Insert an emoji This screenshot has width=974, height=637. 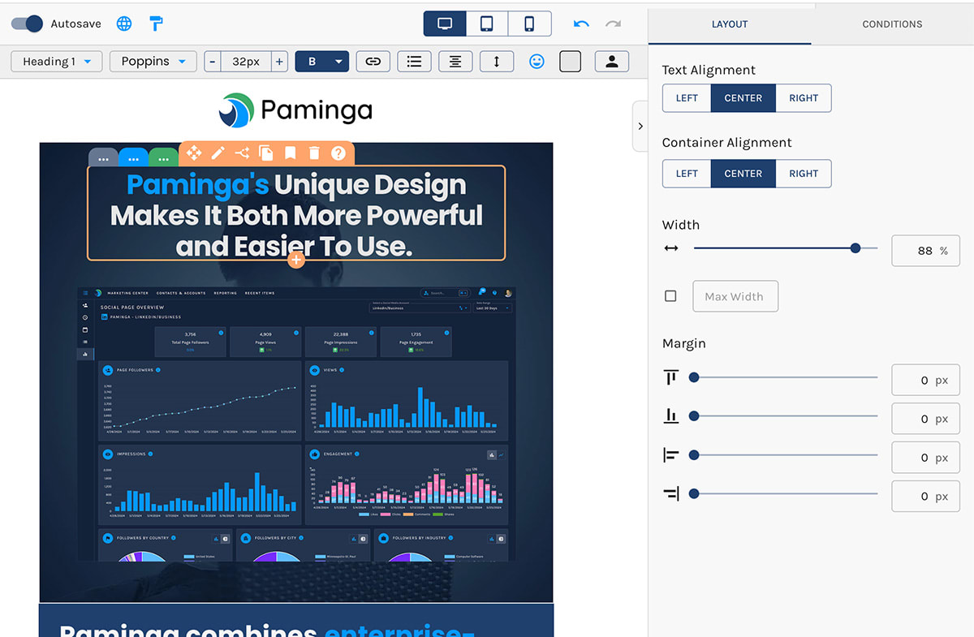pyautogui.click(x=537, y=62)
